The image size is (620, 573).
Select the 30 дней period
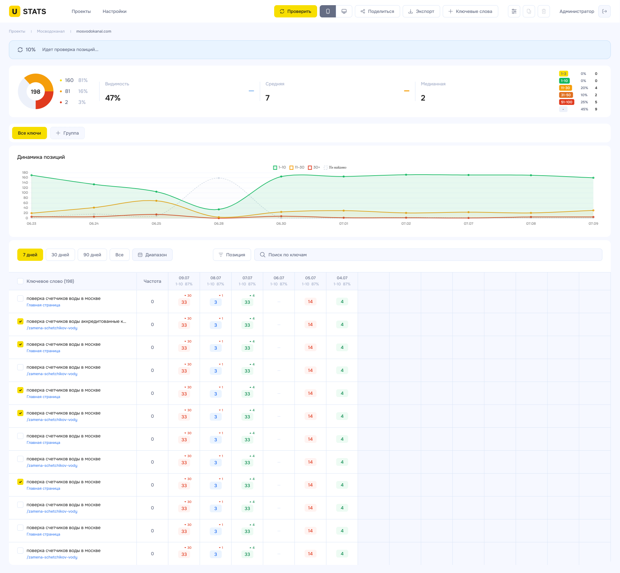(x=60, y=255)
